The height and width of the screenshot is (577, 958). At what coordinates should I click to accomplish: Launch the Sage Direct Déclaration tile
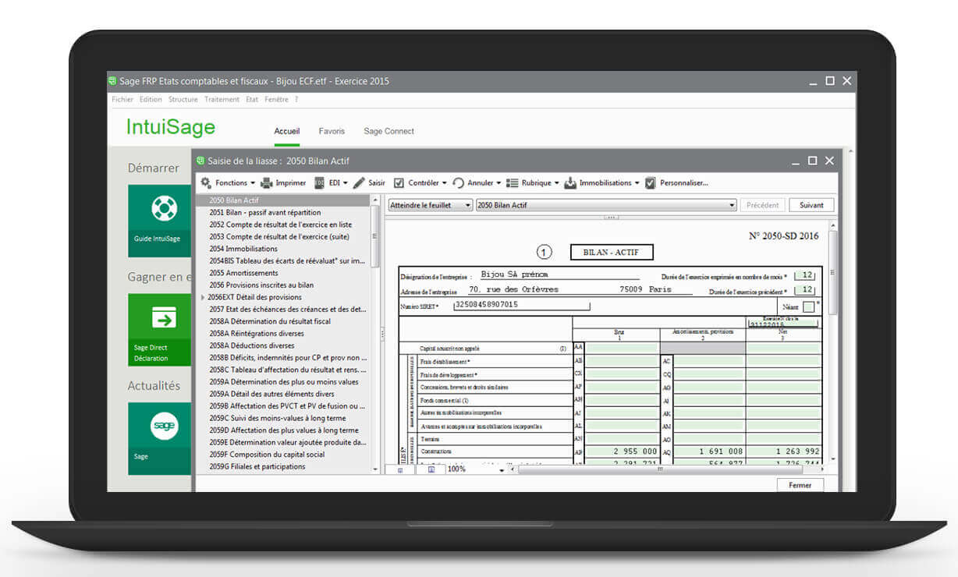(160, 329)
